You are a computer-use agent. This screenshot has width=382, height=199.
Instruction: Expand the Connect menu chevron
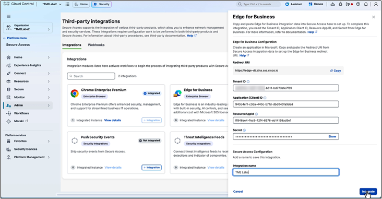tap(49, 74)
